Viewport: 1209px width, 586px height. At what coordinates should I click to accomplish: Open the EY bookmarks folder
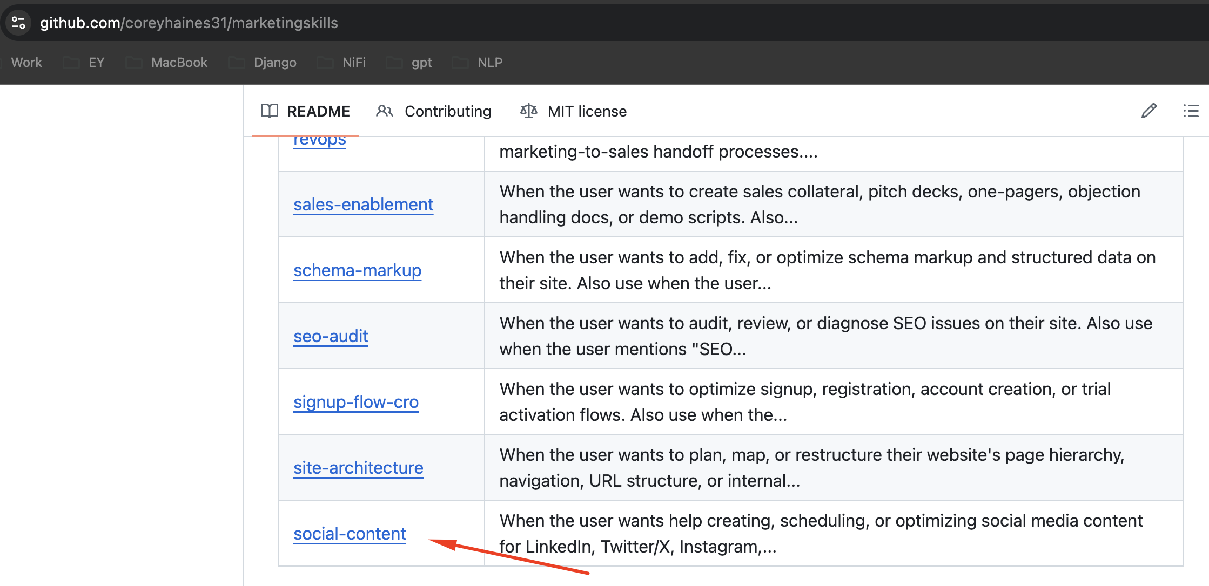84,63
